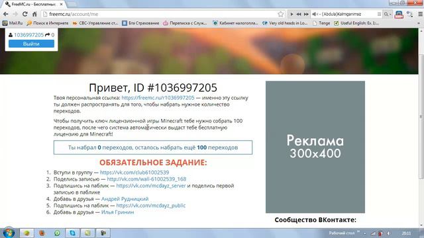Open the player search magnifier dropdown

pyautogui.click(x=388, y=14)
